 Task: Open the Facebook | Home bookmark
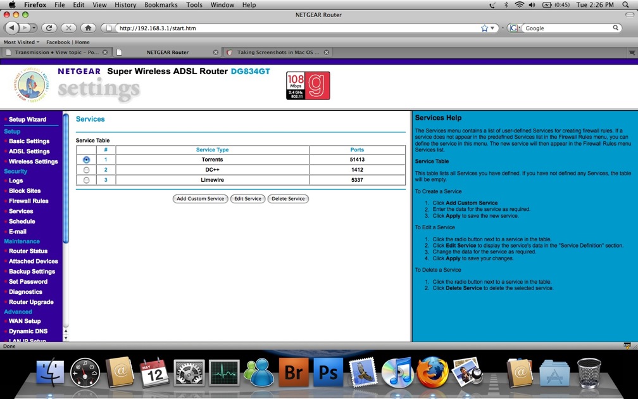68,42
